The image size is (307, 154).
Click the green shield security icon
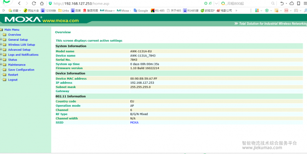[50, 3]
